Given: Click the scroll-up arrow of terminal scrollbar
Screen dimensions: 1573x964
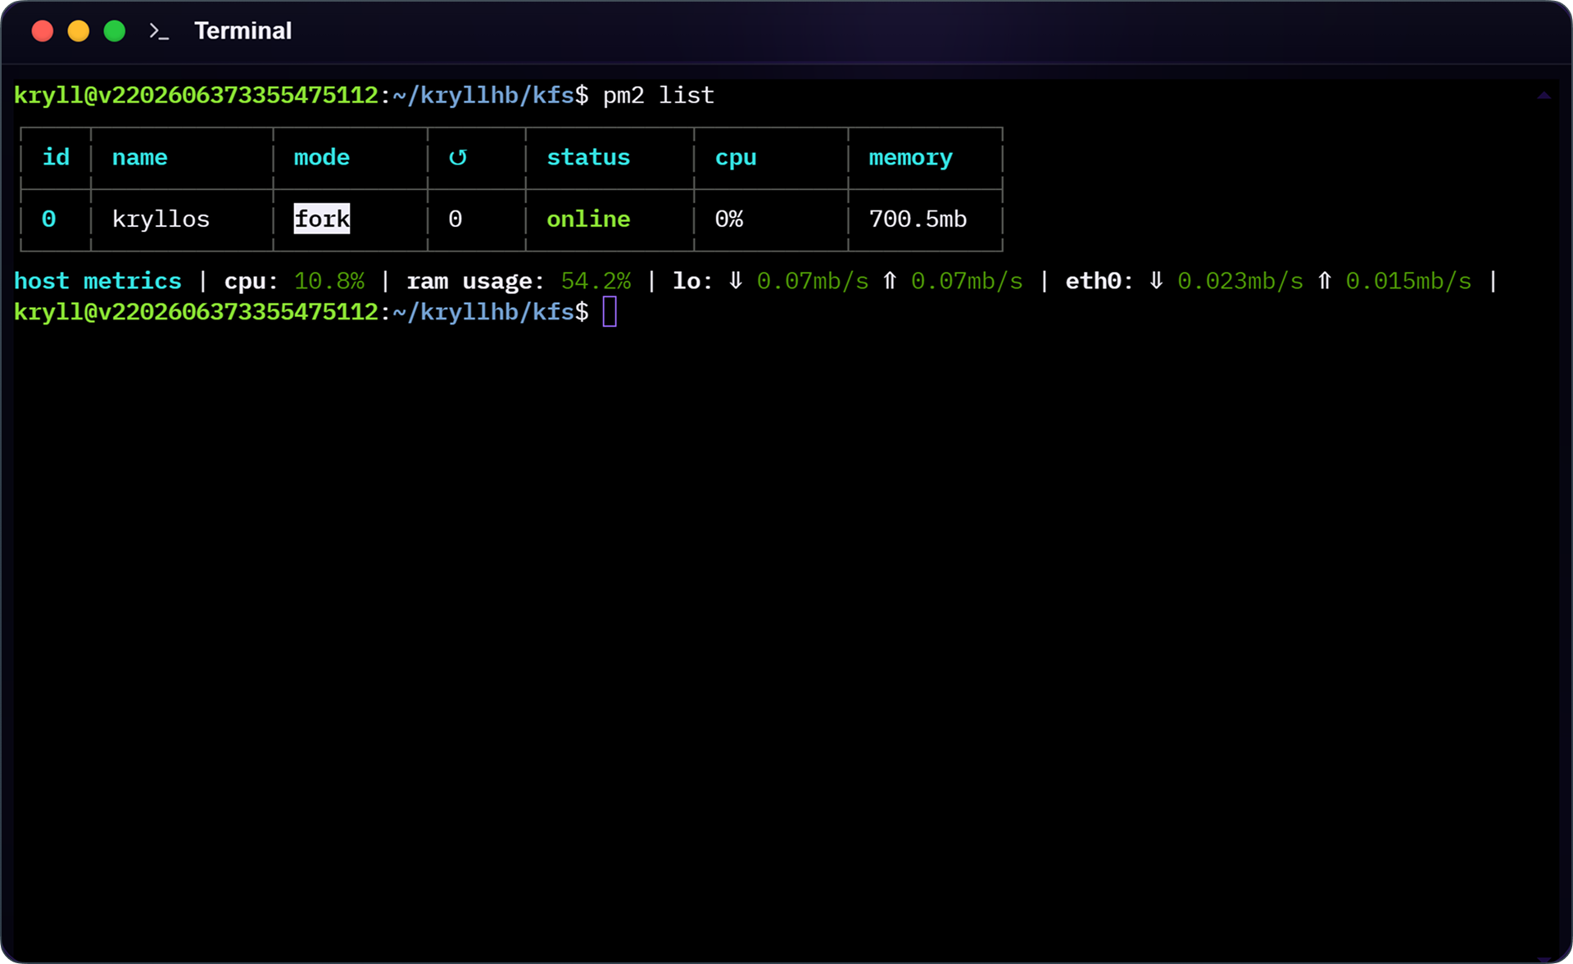Looking at the screenshot, I should tap(1544, 96).
